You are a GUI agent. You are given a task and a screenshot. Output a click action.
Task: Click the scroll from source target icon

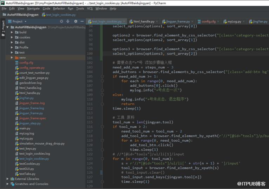[x=61, y=21]
